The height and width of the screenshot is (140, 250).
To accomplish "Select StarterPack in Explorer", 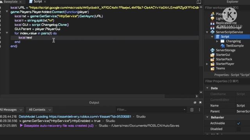I will [x=224, y=59].
